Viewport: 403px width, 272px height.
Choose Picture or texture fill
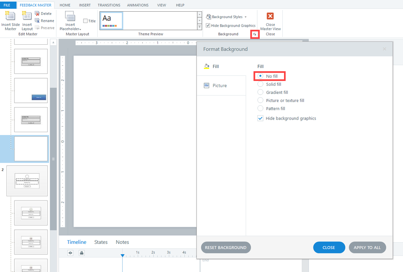coord(260,100)
